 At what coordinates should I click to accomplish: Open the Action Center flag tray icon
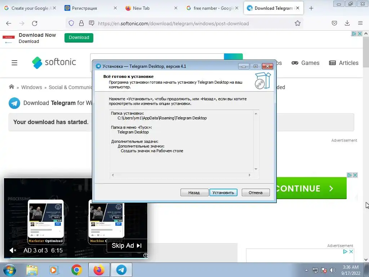[x=324, y=270]
